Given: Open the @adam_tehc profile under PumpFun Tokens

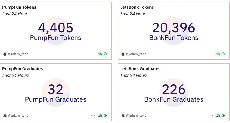Looking at the screenshot, I should (18, 54).
